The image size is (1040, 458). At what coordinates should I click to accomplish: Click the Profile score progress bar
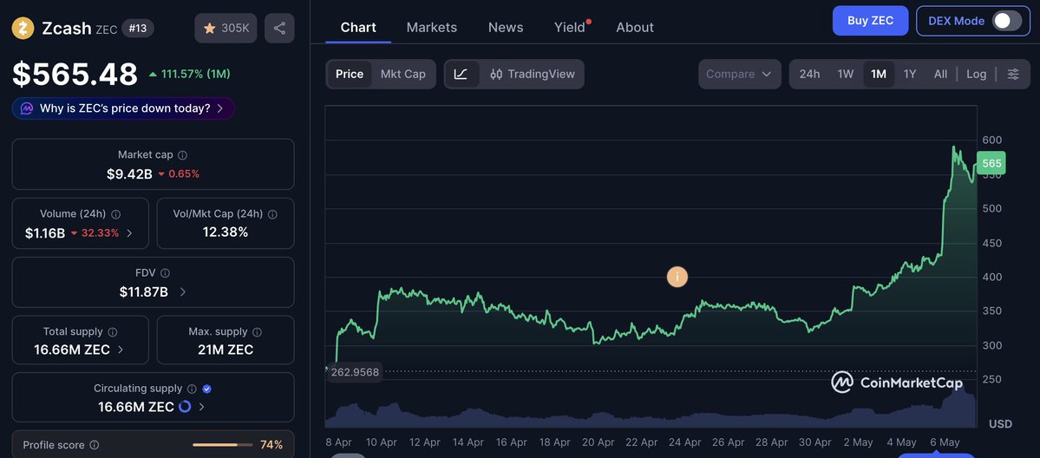coord(222,445)
